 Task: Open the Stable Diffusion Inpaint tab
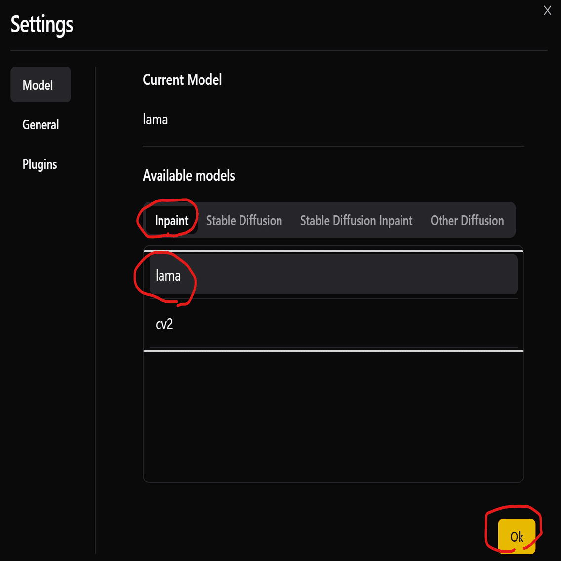tap(356, 220)
